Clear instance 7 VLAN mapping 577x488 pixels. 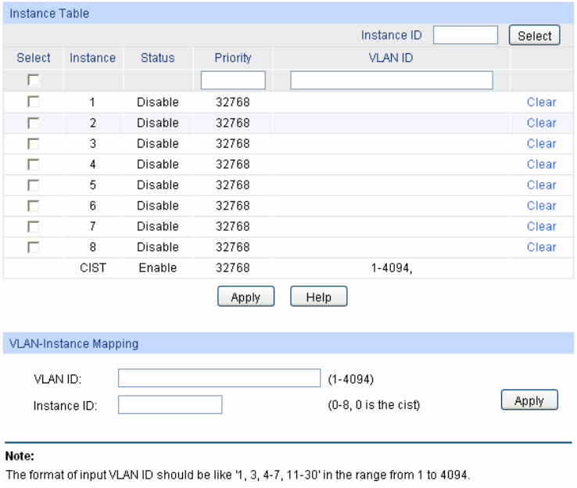click(x=541, y=226)
